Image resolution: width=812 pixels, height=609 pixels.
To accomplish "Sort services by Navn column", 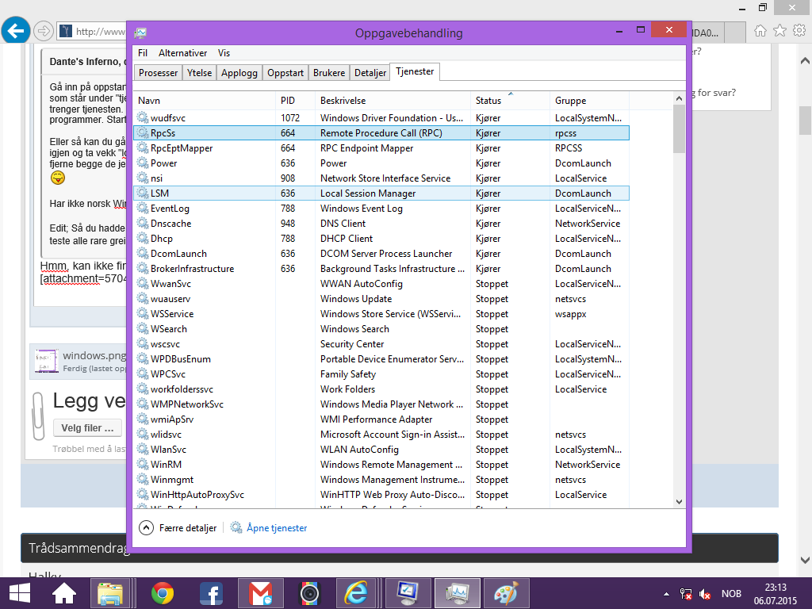I will click(x=205, y=101).
